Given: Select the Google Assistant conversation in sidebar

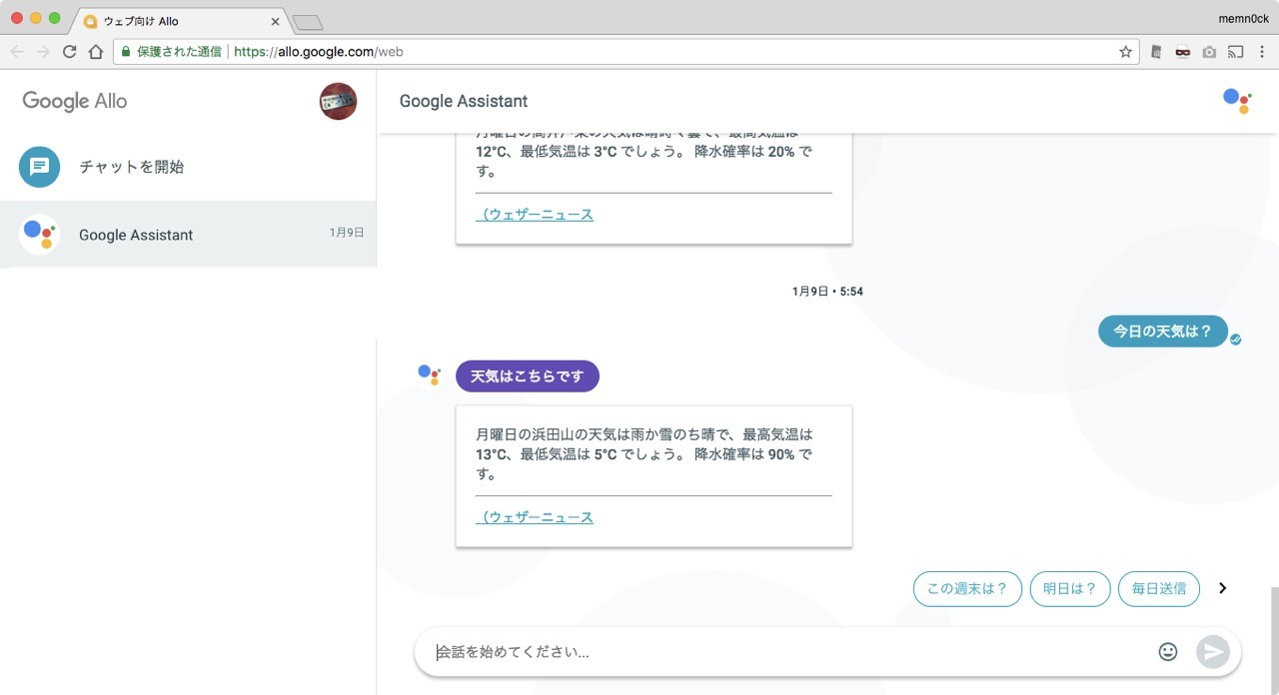Looking at the screenshot, I should tap(188, 235).
